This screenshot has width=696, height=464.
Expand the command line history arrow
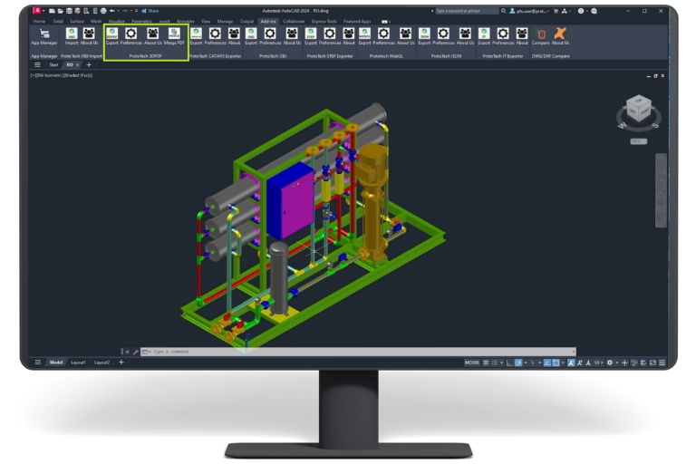[x=574, y=352]
